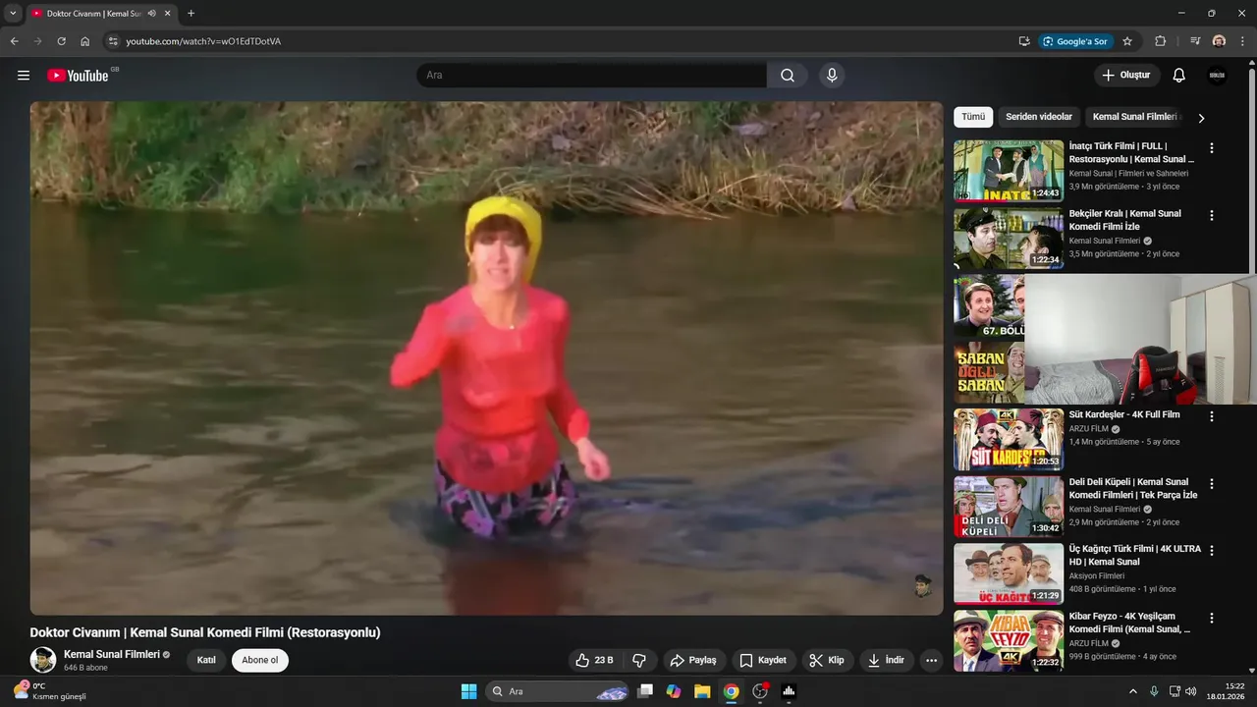Viewport: 1257px width, 707px height.
Task: Click the YouTube search magnifier button
Action: pyautogui.click(x=788, y=76)
